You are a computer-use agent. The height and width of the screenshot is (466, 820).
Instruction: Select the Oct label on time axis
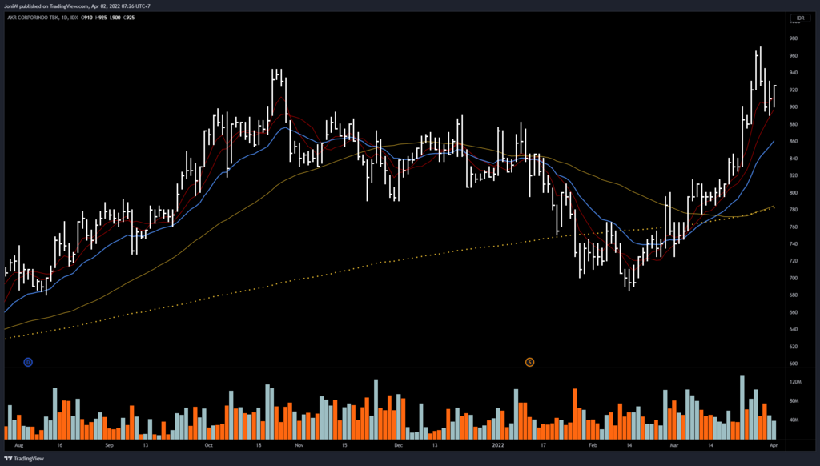pyautogui.click(x=209, y=443)
